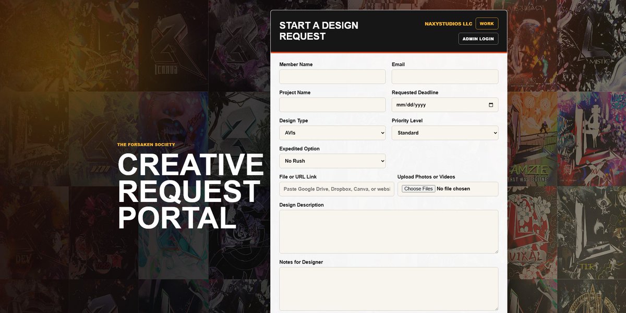Click the CREATIVE REQUEST PORTAL title
Image resolution: width=626 pixels, height=313 pixels.
[190, 191]
